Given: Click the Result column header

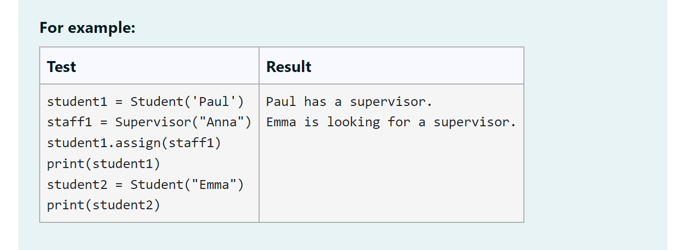Looking at the screenshot, I should click(x=289, y=67).
